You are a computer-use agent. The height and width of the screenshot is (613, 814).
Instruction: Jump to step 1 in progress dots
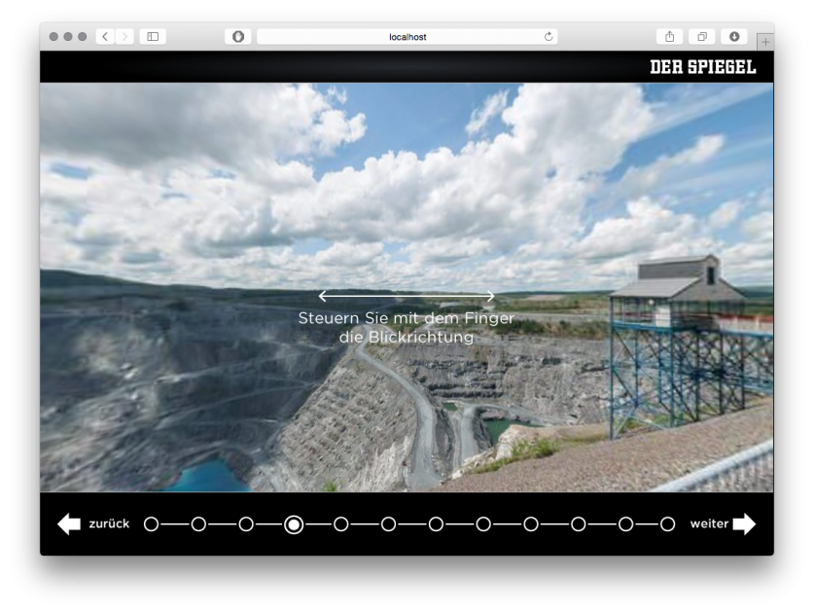(x=151, y=524)
